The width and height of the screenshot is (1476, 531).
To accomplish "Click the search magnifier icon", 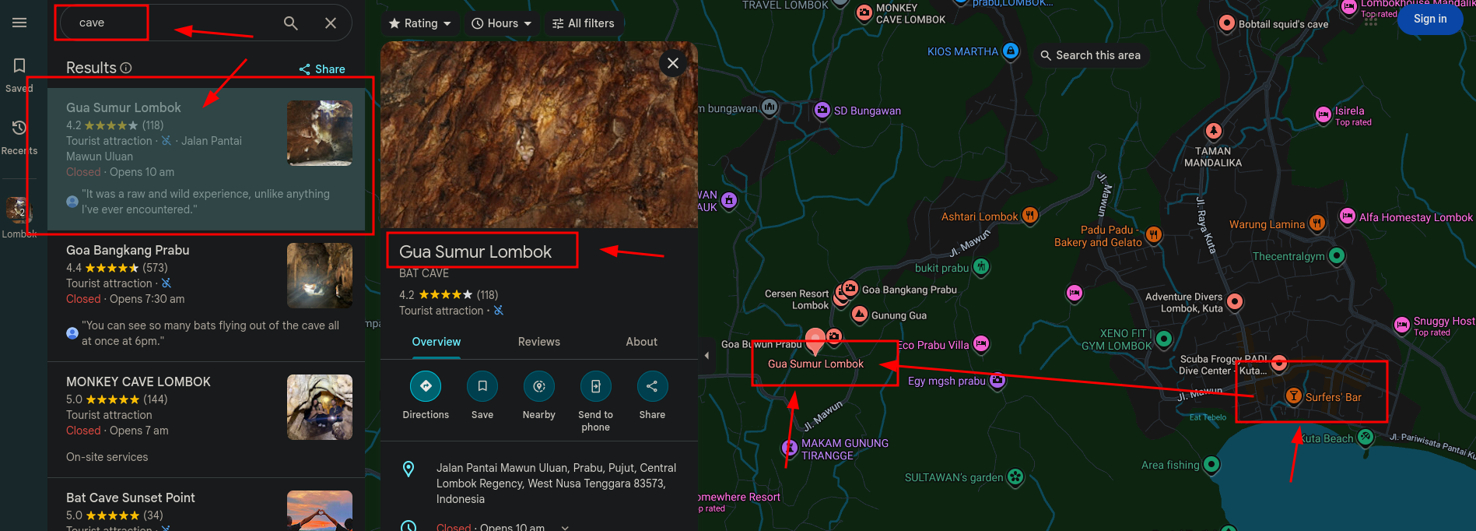I will pyautogui.click(x=290, y=23).
